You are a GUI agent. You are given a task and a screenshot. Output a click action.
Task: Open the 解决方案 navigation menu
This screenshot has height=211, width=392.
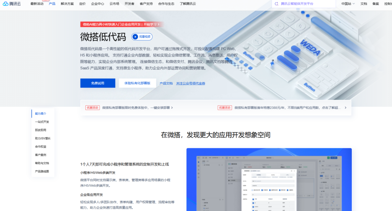click(67, 3)
